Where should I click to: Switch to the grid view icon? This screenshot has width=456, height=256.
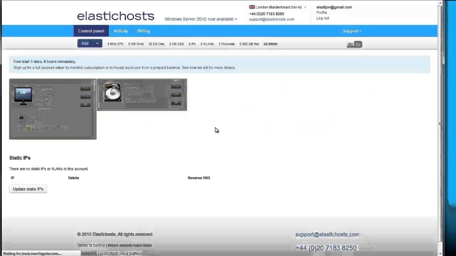click(358, 44)
